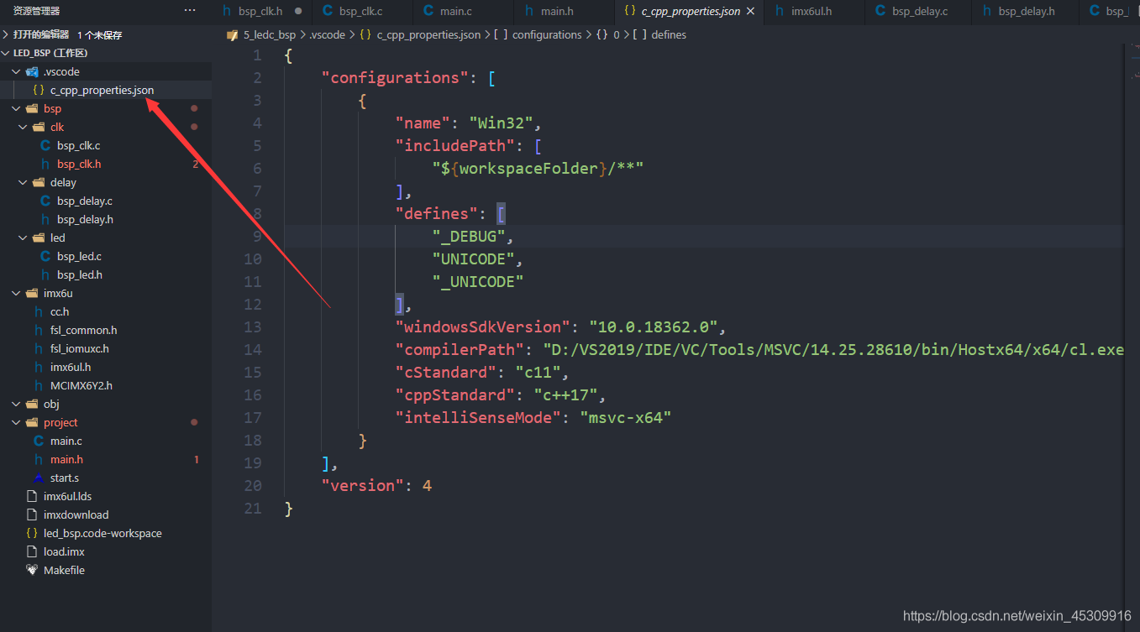Collapse the imx6u folder

tap(16, 293)
